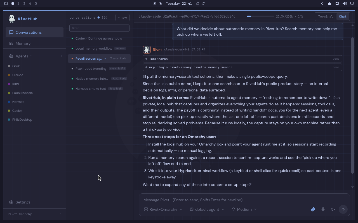The image size is (358, 223).
Task: Click the display monitor icon in top bar
Action: click(x=352, y=4)
